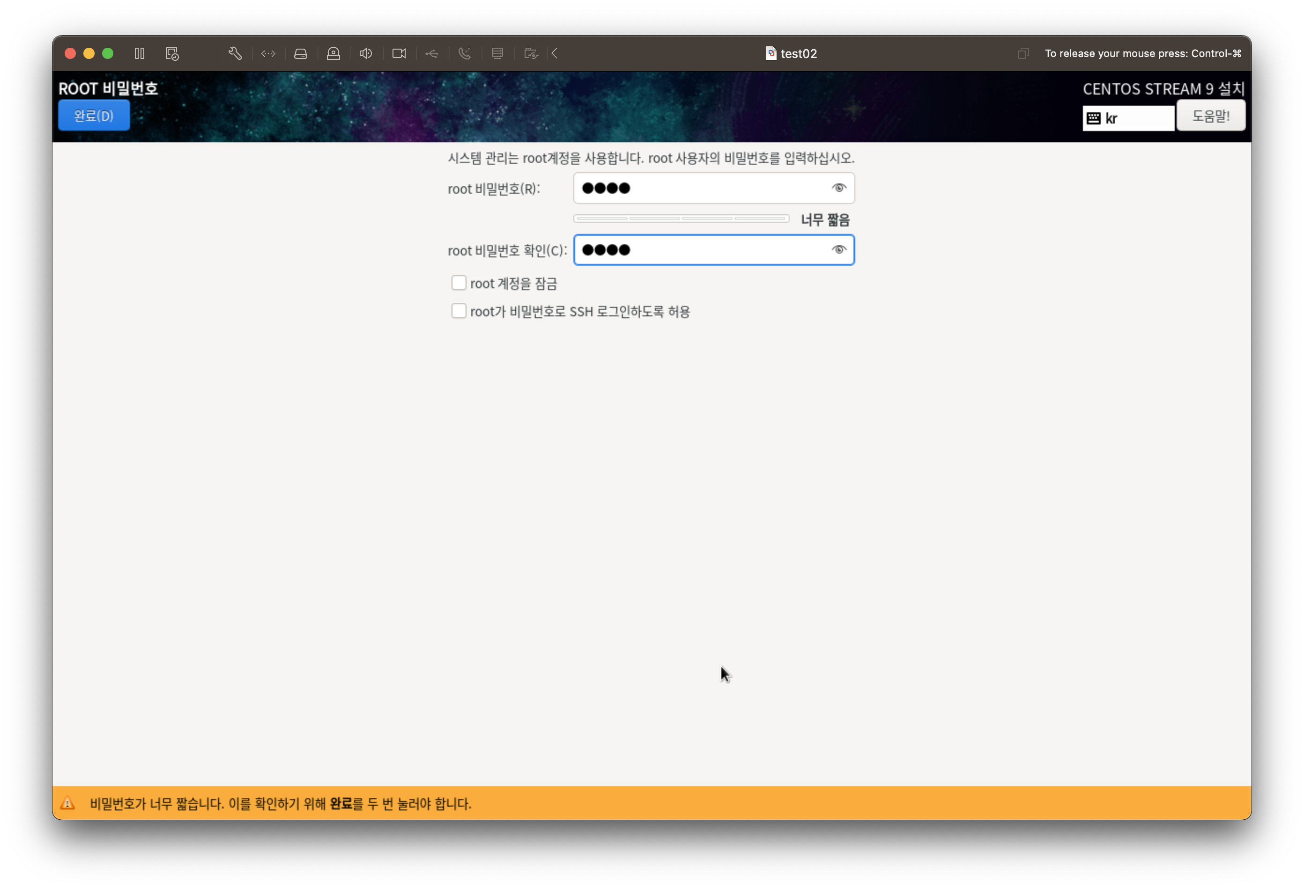Open the VM snapshots icon
The image size is (1304, 889).
[x=172, y=53]
